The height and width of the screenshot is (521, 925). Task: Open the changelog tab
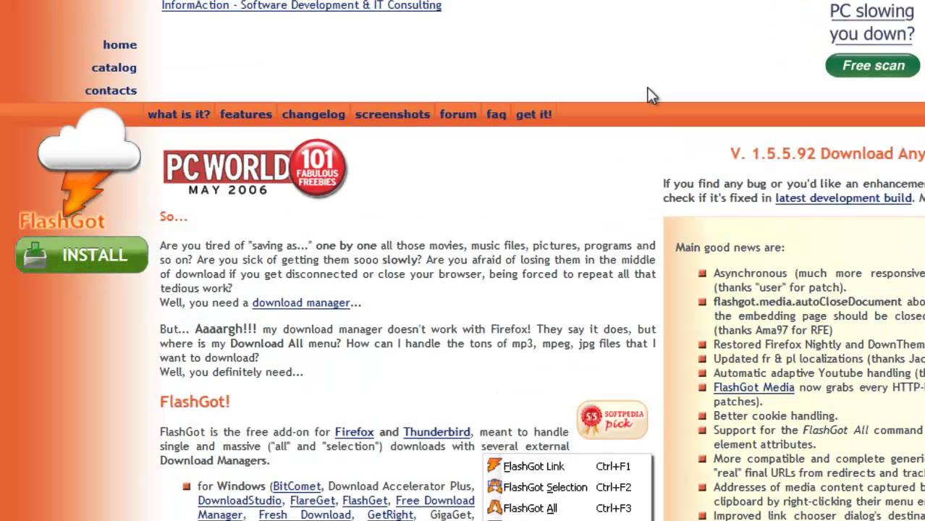313,114
